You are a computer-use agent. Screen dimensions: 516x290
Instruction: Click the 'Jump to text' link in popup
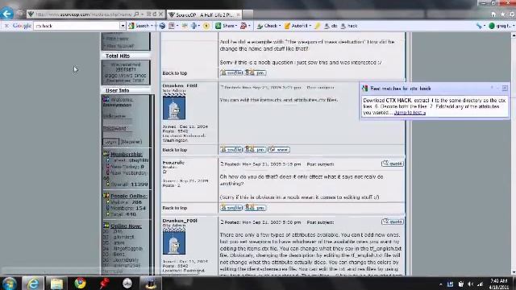point(410,113)
